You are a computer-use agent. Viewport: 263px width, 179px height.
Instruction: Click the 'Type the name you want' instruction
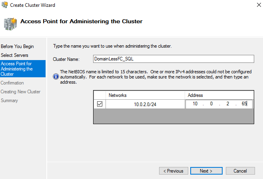tap(112, 46)
